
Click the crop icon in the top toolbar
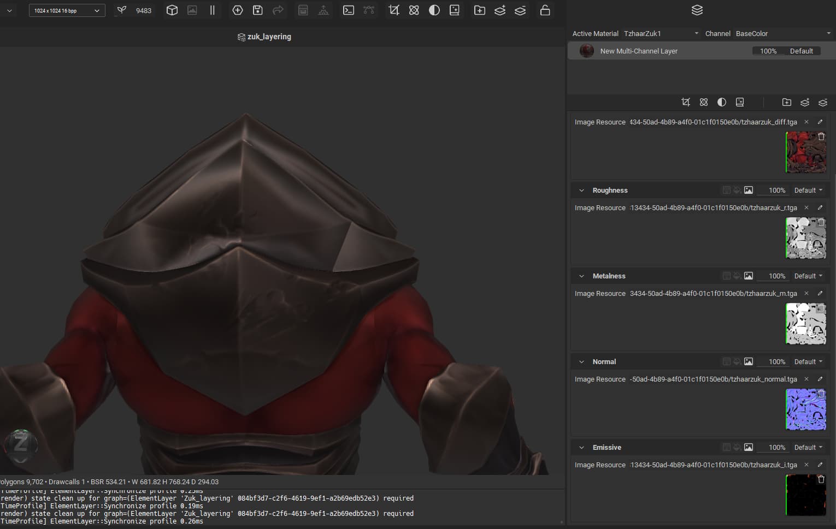tap(394, 10)
